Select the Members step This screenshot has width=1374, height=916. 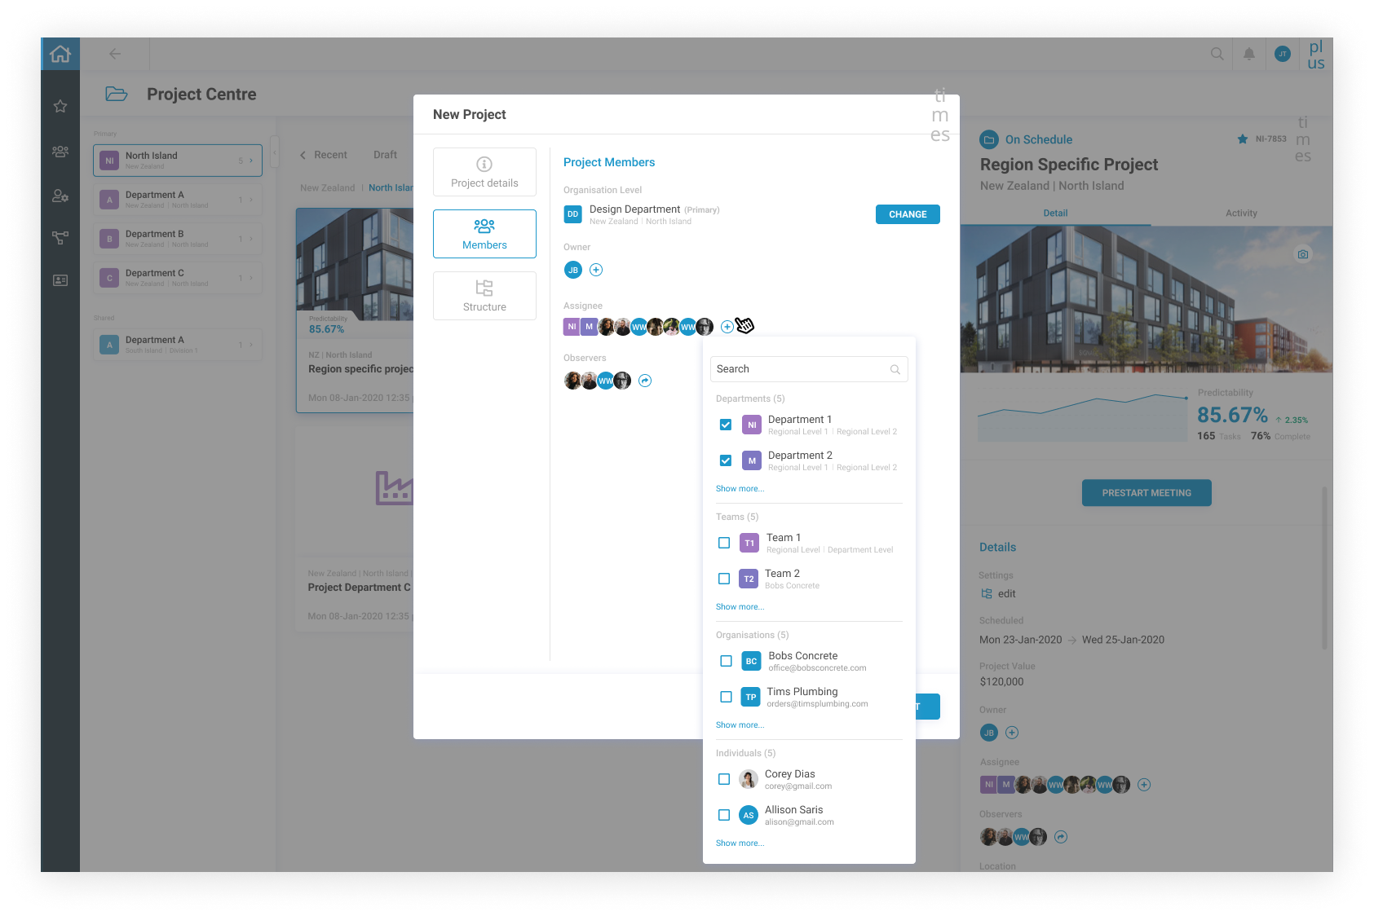point(484,234)
